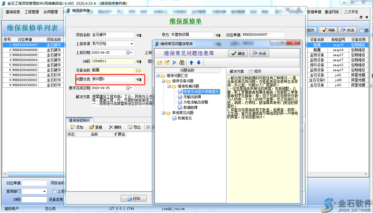373x213 pixels.
Task: Open the 上报来源 dropdown
Action: 132,44
